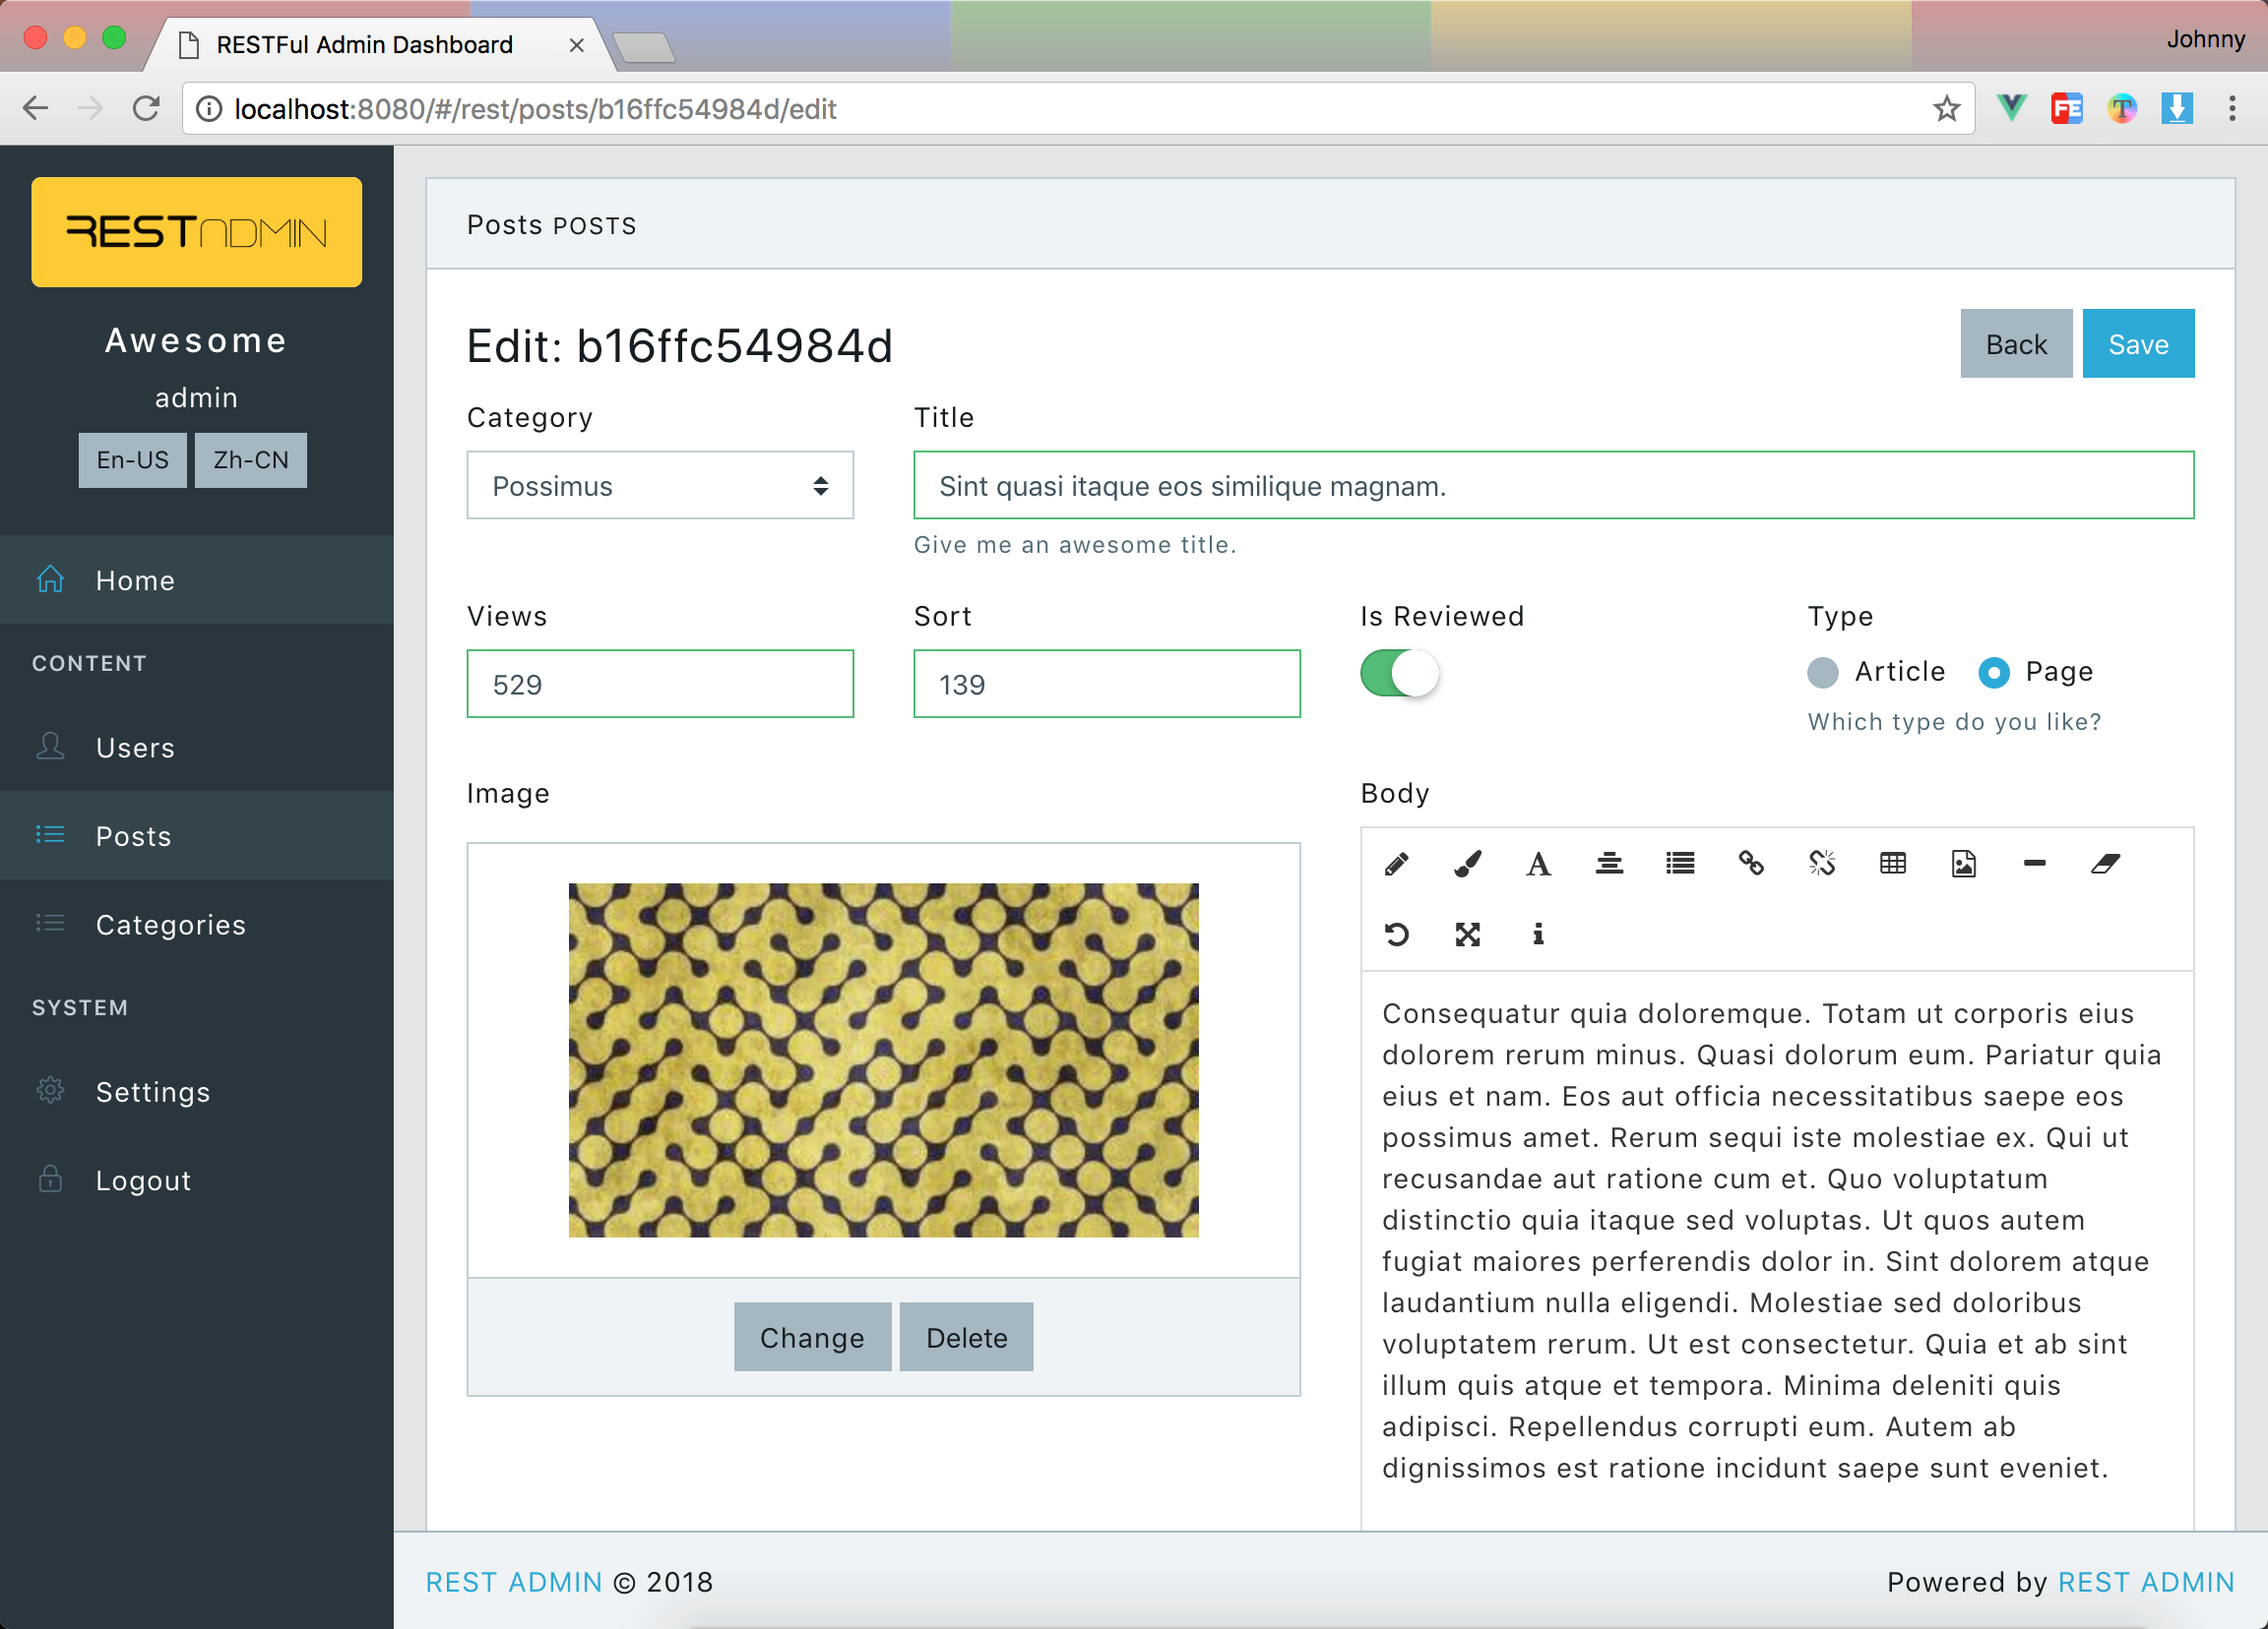The height and width of the screenshot is (1629, 2268).
Task: Insert a table in the Body editor
Action: pyautogui.click(x=1892, y=864)
